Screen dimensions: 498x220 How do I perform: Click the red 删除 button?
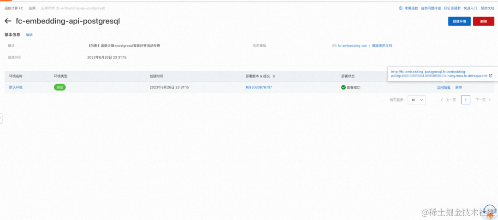483,21
